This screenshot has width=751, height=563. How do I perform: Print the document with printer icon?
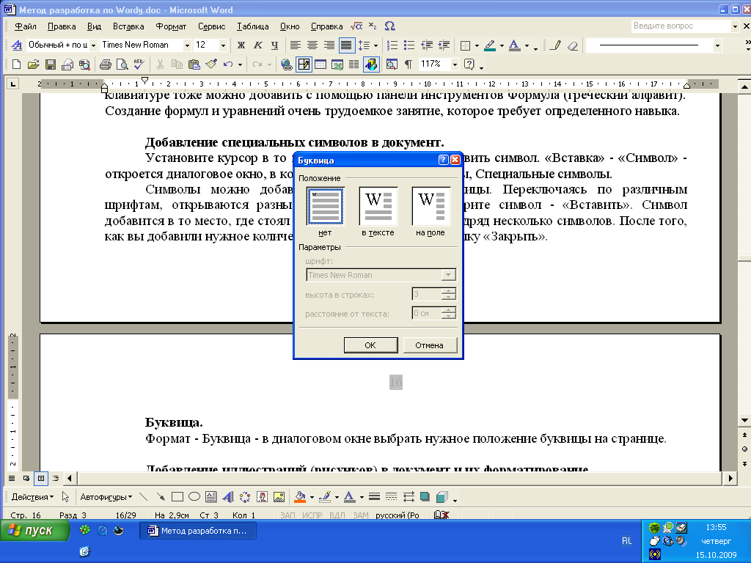[106, 65]
